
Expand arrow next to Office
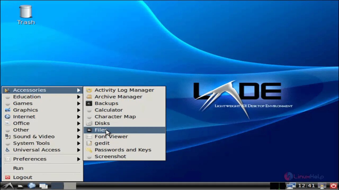[x=79, y=123]
